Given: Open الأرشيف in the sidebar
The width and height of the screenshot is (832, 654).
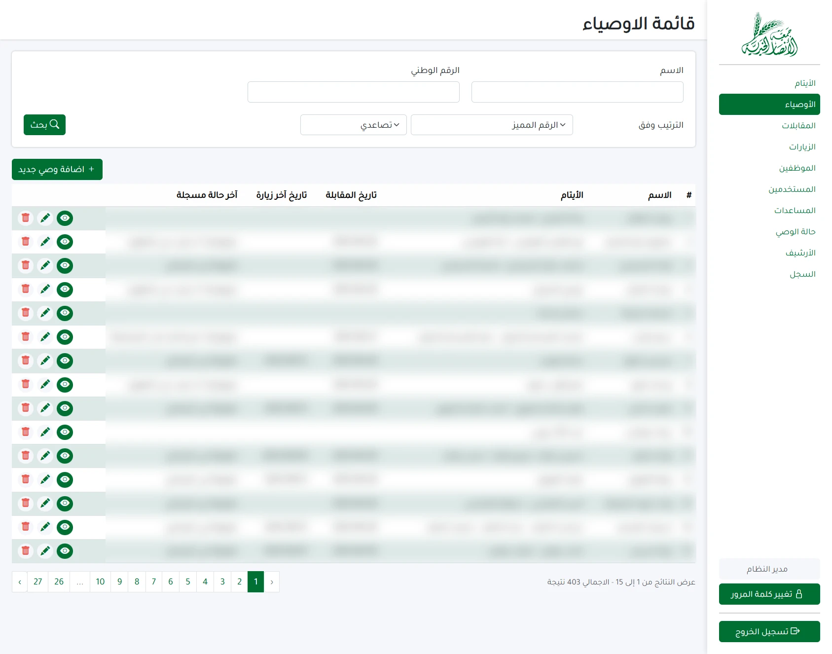Looking at the screenshot, I should coord(769,253).
